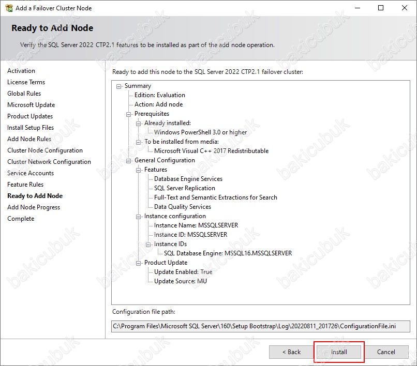The height and width of the screenshot is (366, 417).
Task: Click the Instance configuration label
Action: click(x=175, y=216)
